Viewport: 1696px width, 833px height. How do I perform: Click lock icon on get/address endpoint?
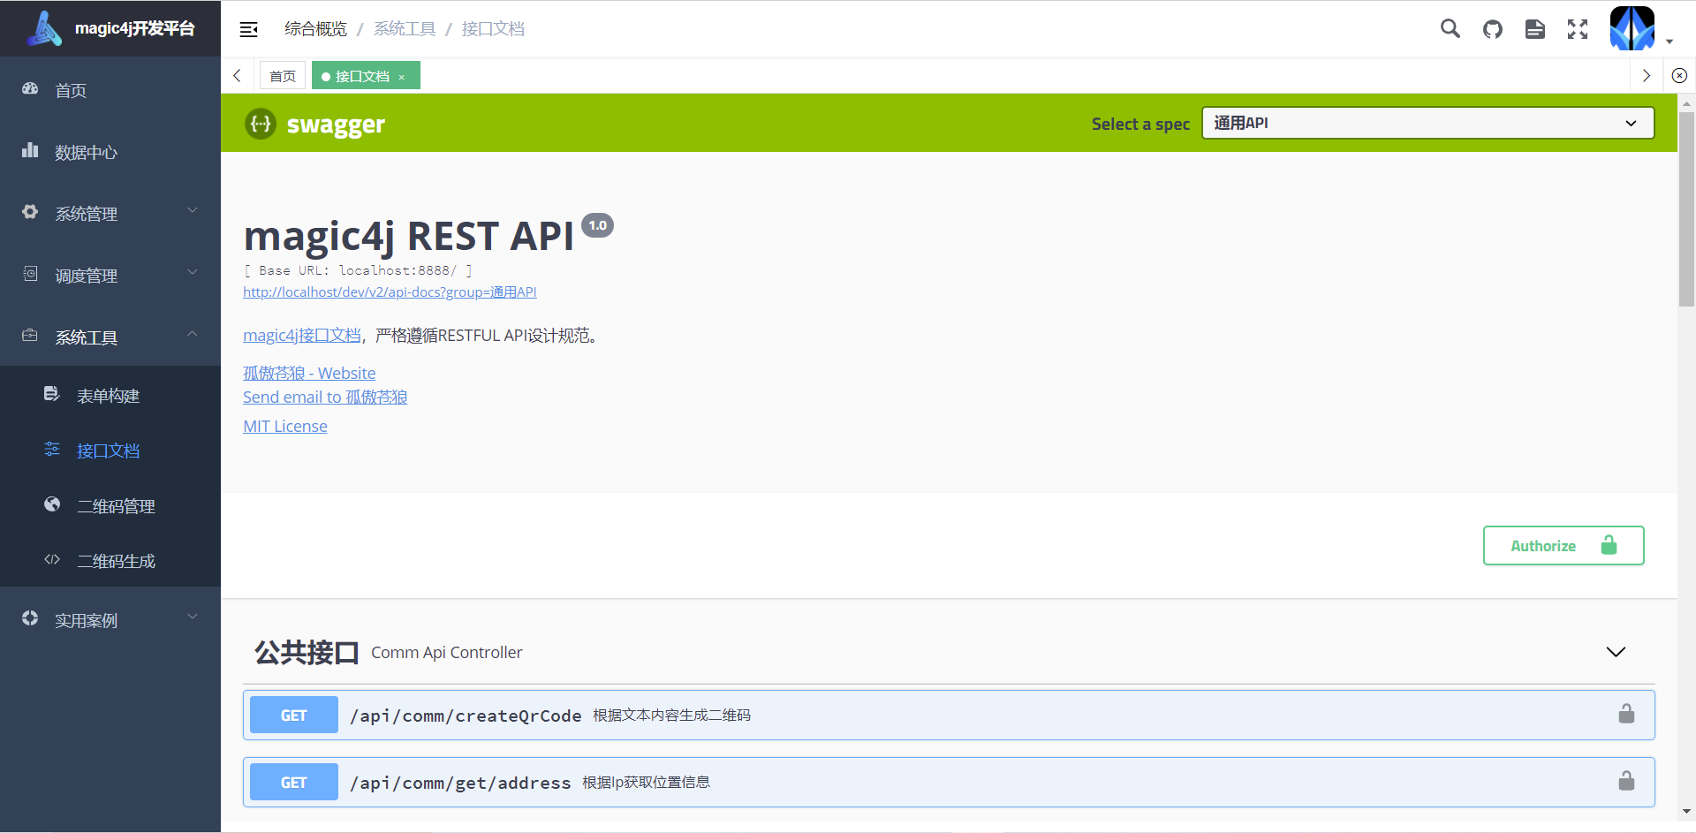tap(1626, 781)
